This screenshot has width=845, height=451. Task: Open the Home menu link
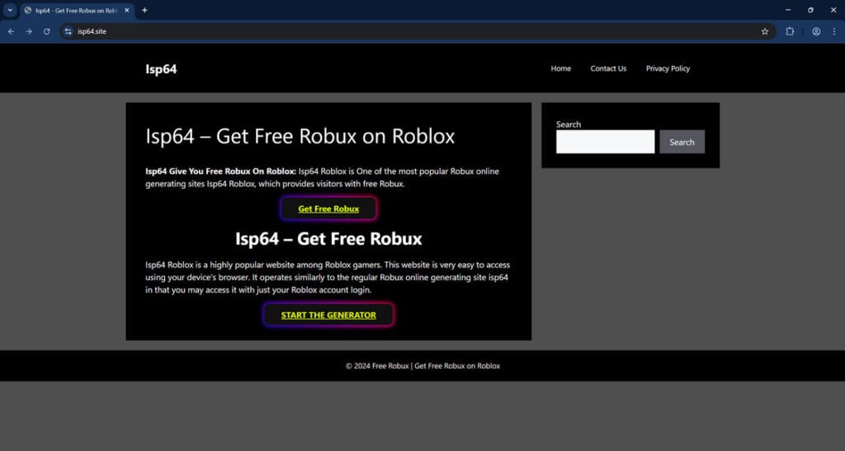tap(560, 68)
